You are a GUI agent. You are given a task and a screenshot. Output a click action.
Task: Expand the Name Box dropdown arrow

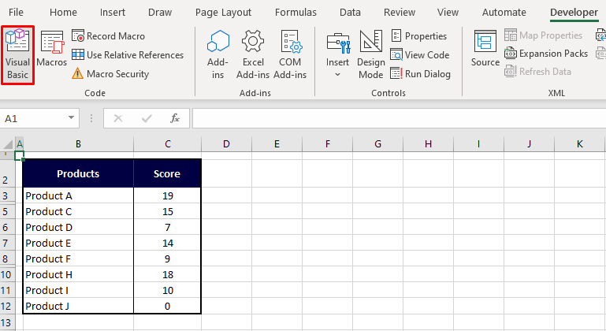(x=71, y=118)
